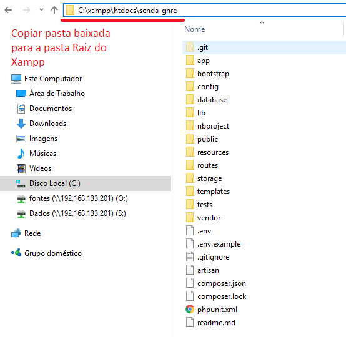The height and width of the screenshot is (337, 346).
Task: Click Área de Trabalho label
Action: [57, 94]
